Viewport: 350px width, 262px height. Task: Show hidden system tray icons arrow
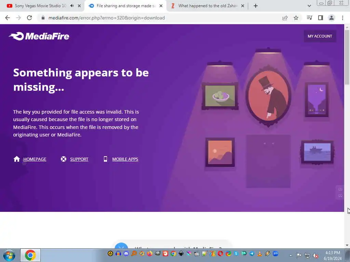tap(291, 256)
